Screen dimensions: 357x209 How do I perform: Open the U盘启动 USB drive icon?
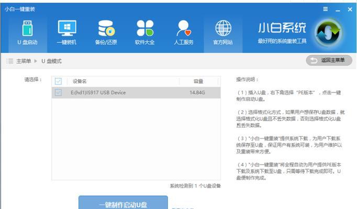tap(27, 28)
